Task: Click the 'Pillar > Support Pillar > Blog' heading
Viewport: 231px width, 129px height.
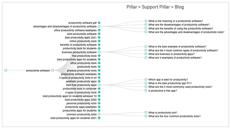Action: coord(155,7)
